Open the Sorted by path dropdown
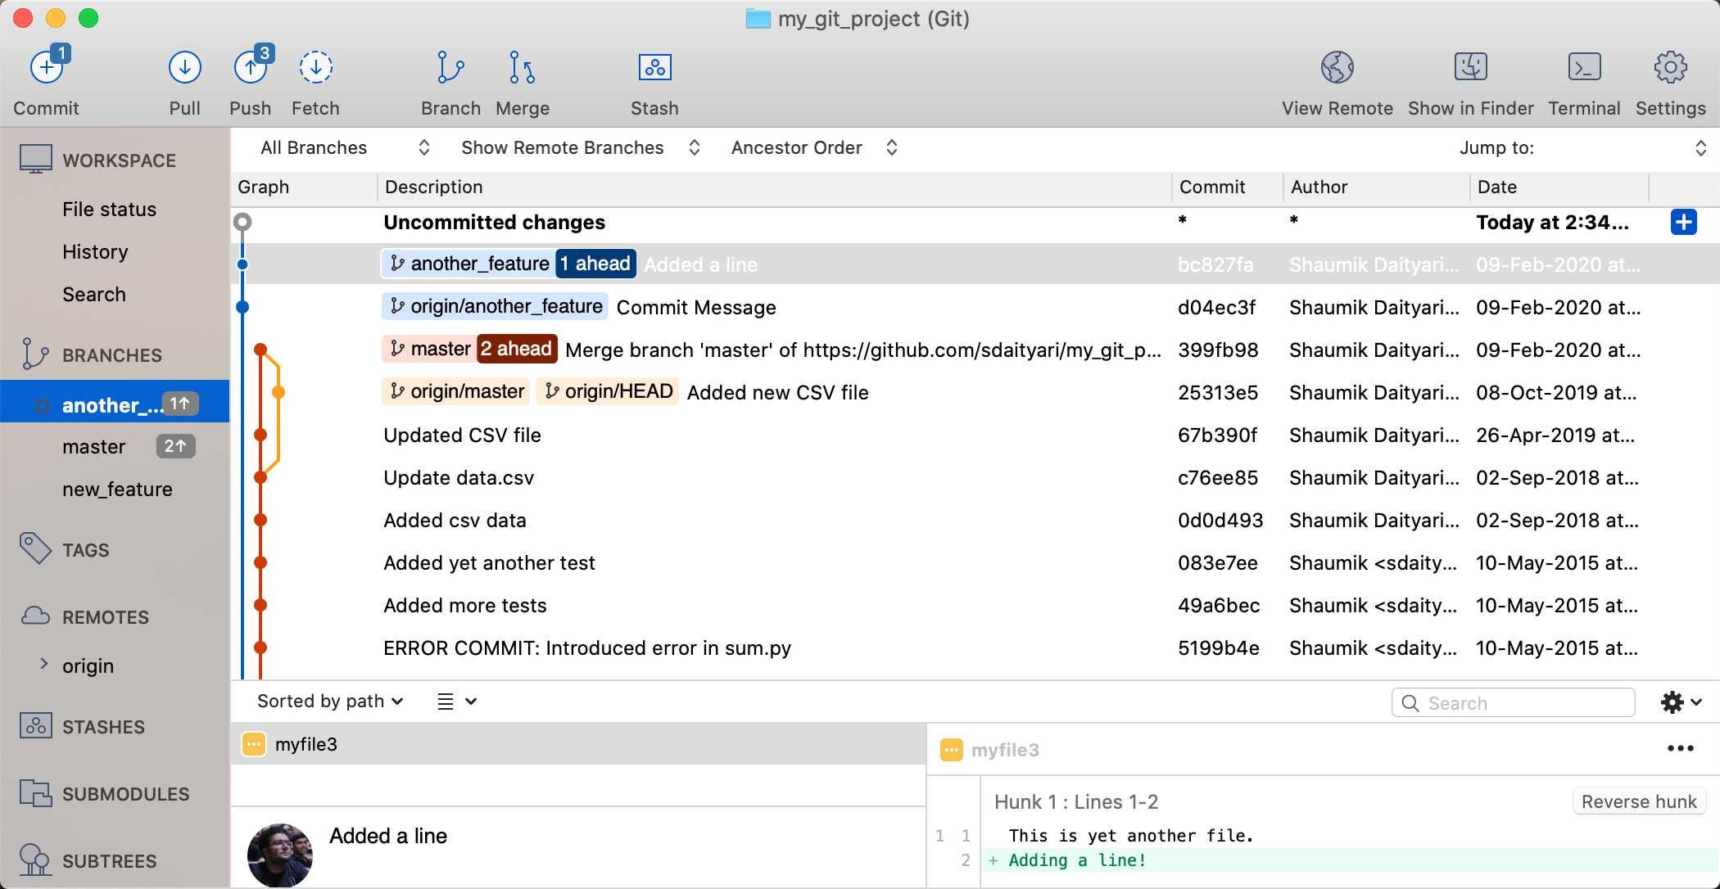This screenshot has height=889, width=1720. tap(330, 701)
